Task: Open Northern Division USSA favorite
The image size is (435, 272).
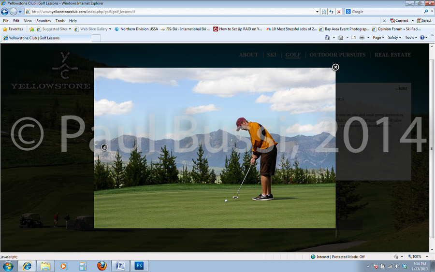Action: (x=136, y=29)
